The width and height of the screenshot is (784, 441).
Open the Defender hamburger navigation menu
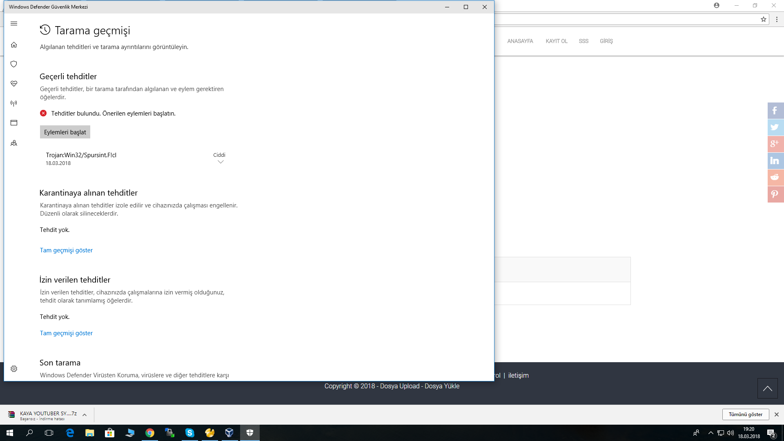[x=14, y=24]
